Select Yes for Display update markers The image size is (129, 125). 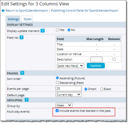coord(57,30)
